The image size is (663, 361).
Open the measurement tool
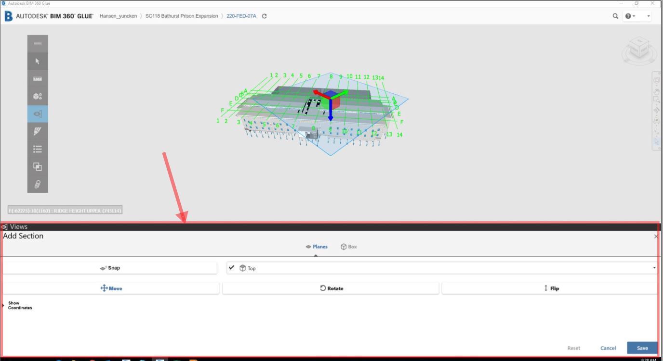[x=37, y=78]
